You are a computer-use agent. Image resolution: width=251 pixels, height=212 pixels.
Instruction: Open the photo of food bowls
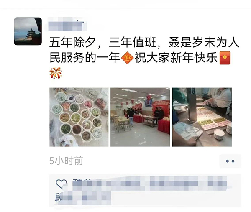[x=79, y=117]
